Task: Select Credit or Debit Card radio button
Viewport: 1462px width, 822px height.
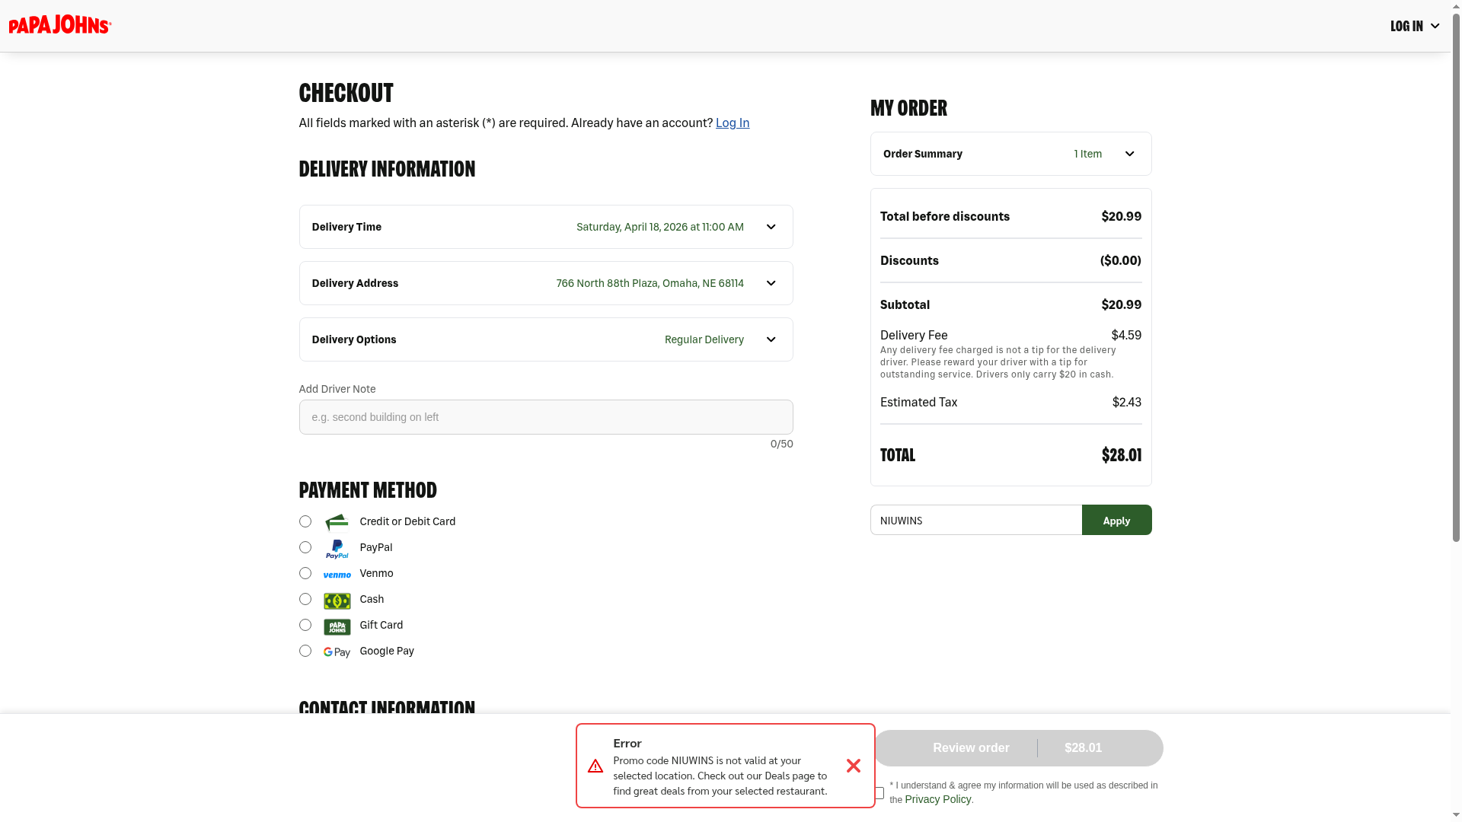Action: [x=305, y=521]
